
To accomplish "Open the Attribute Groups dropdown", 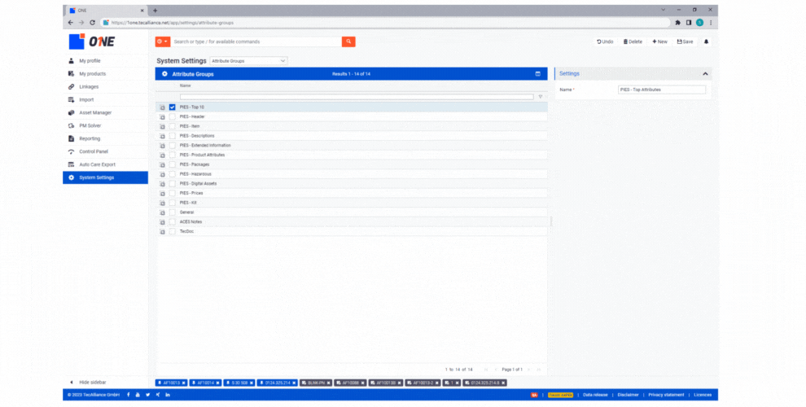I will (248, 61).
